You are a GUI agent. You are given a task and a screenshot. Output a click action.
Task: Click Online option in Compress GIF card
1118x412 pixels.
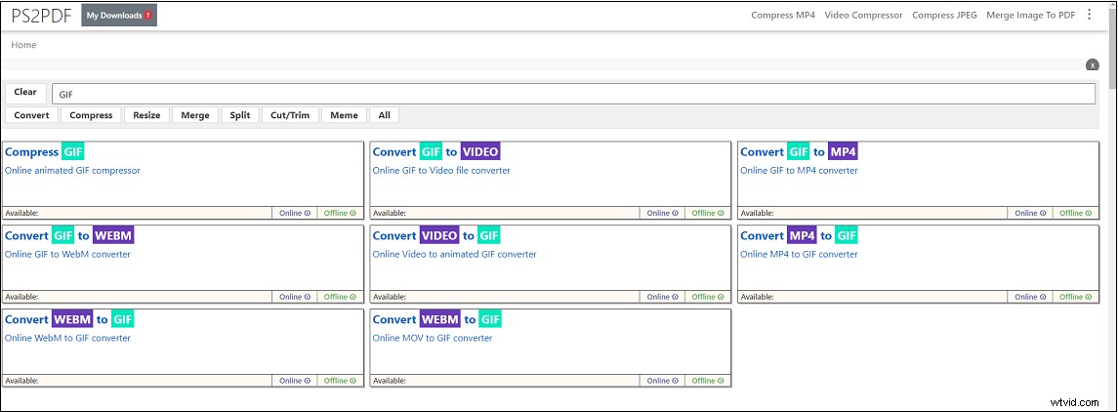pos(294,213)
